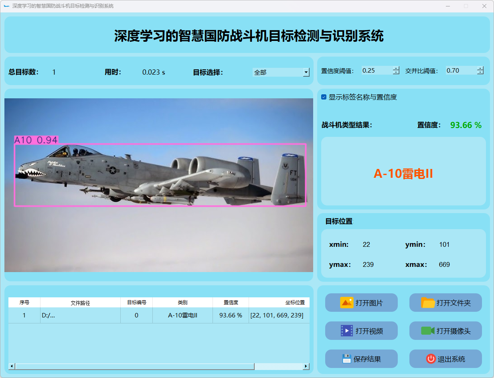Select the first result row A-10雷电II
The image size is (494, 378).
click(x=182, y=315)
